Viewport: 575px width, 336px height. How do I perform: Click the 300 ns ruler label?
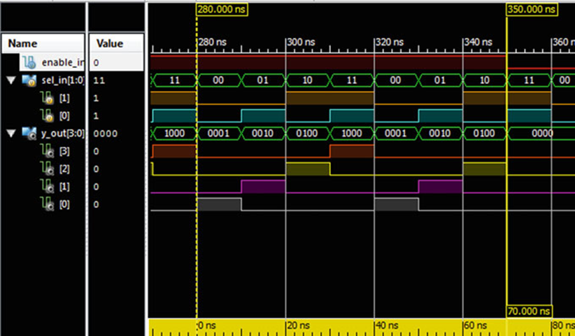click(x=301, y=42)
